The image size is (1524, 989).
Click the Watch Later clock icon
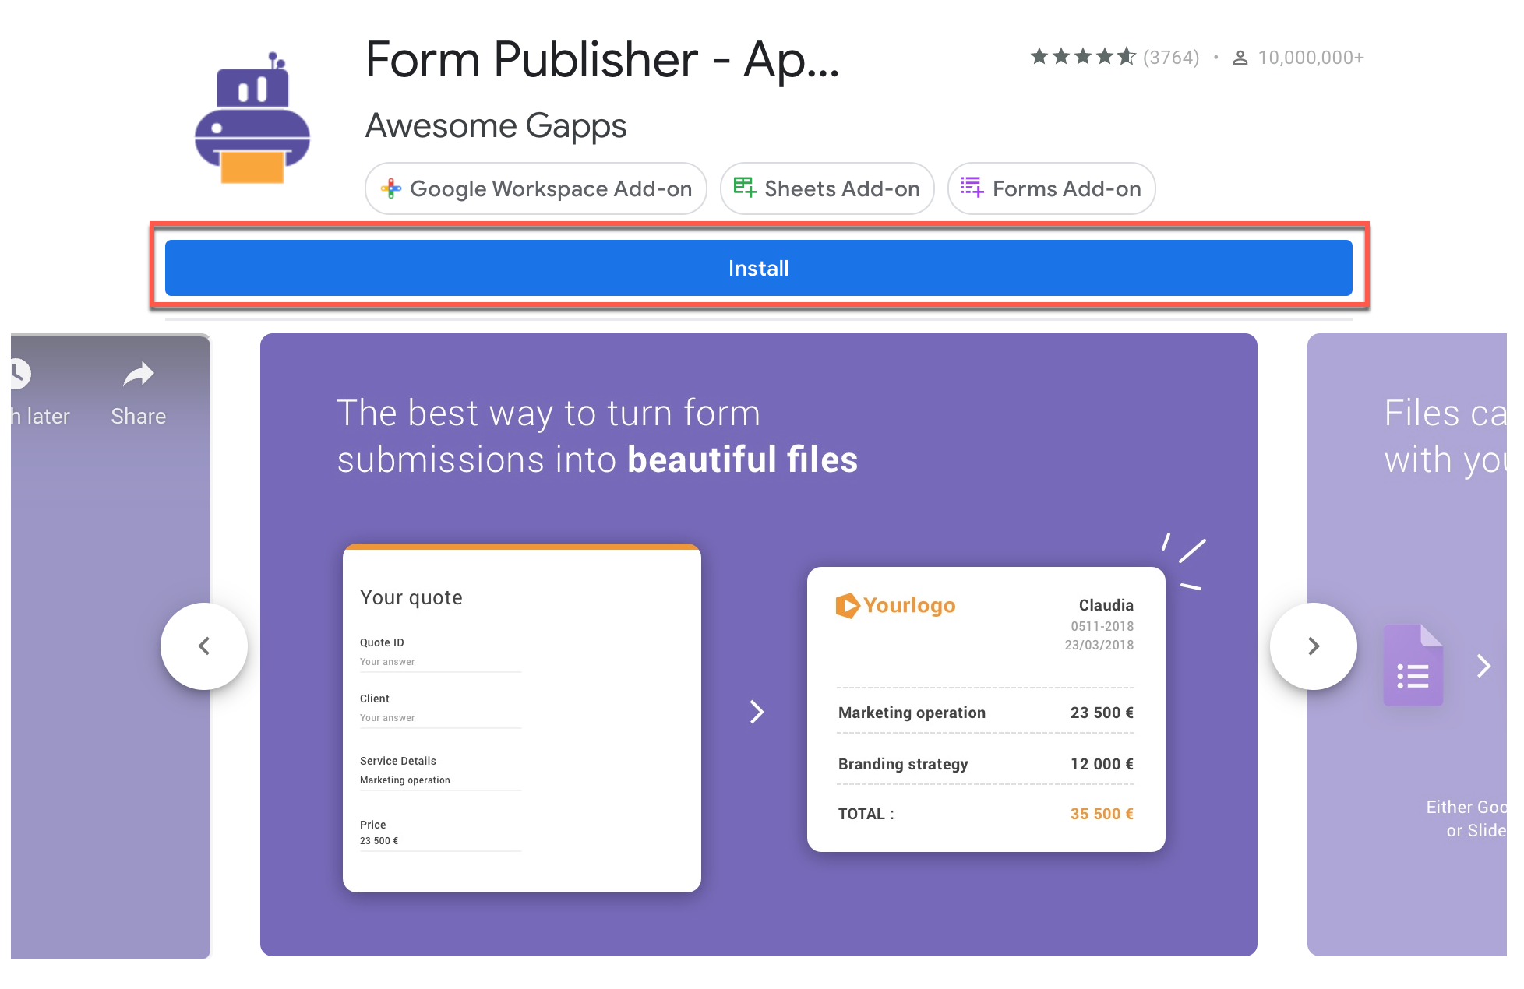coord(19,375)
